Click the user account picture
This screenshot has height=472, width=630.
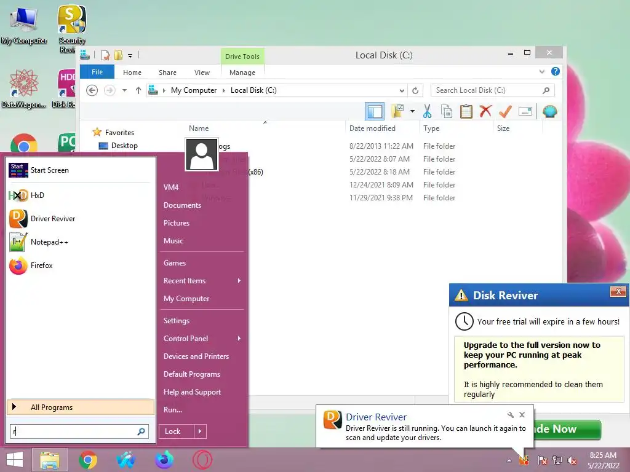[201, 154]
